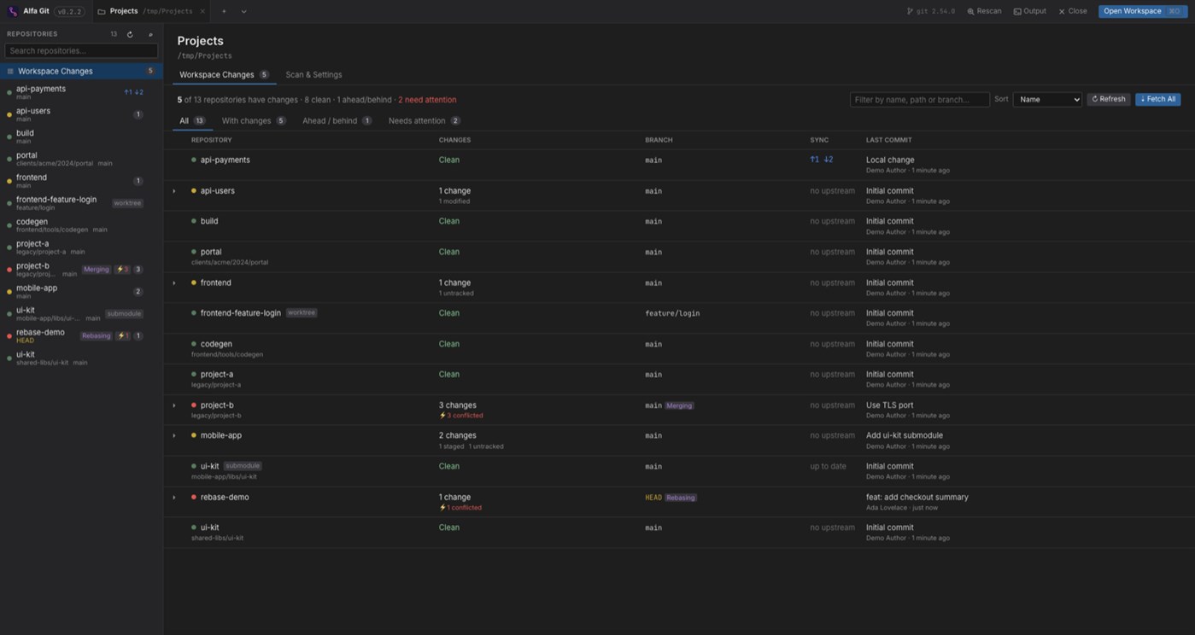1195x635 pixels.
Task: Expand the rebase-demo row in the table
Action: tap(174, 498)
